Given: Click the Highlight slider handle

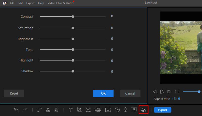Looking at the screenshot, I should click(x=73, y=60).
